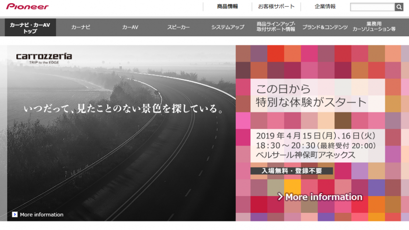This screenshot has width=409, height=230.
Task: Click the chevron before the large More information
Action: (x=280, y=197)
